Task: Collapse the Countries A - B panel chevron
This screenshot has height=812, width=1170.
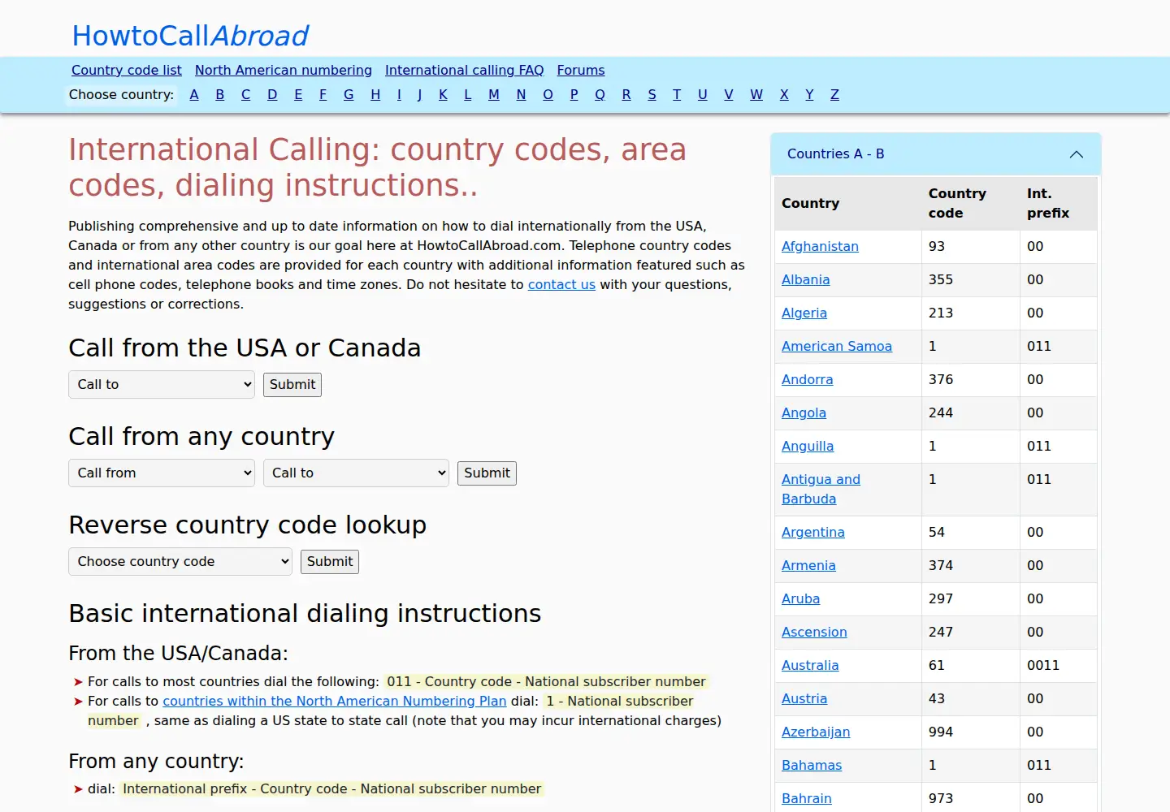Action: [1077, 154]
